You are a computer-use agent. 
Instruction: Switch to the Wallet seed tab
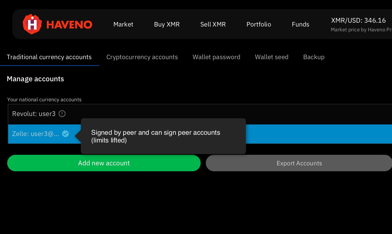[x=271, y=57]
